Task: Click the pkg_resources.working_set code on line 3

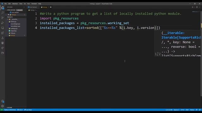Action: (x=105, y=23)
